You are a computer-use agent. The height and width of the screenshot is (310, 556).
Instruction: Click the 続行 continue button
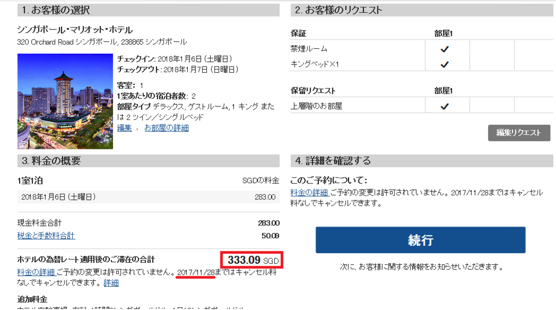point(421,240)
